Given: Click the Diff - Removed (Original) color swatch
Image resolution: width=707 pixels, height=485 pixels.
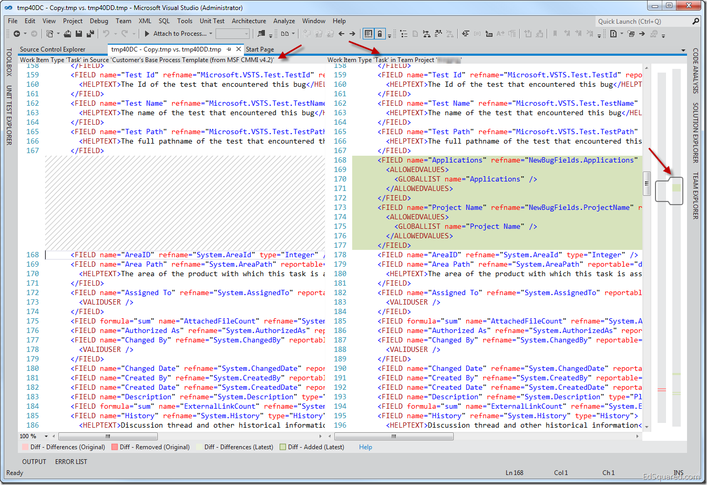Looking at the screenshot, I should pyautogui.click(x=115, y=447).
